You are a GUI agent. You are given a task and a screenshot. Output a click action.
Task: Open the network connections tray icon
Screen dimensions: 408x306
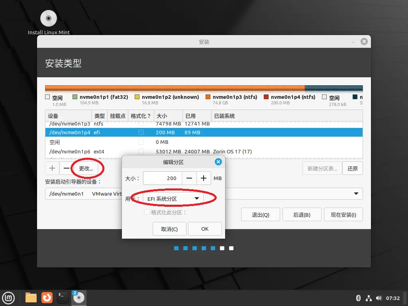coord(369,298)
